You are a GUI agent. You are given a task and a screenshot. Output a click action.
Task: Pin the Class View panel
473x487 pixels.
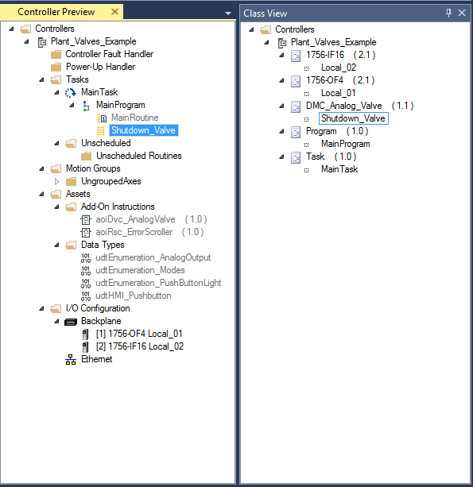(448, 13)
